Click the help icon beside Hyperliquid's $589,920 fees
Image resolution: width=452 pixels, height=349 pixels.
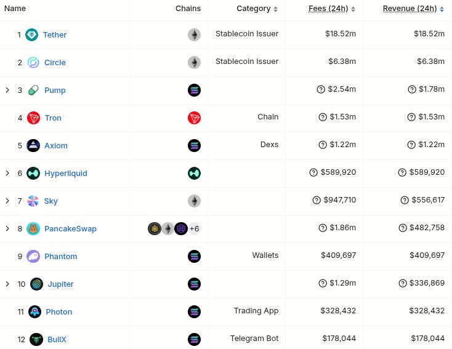(x=313, y=172)
